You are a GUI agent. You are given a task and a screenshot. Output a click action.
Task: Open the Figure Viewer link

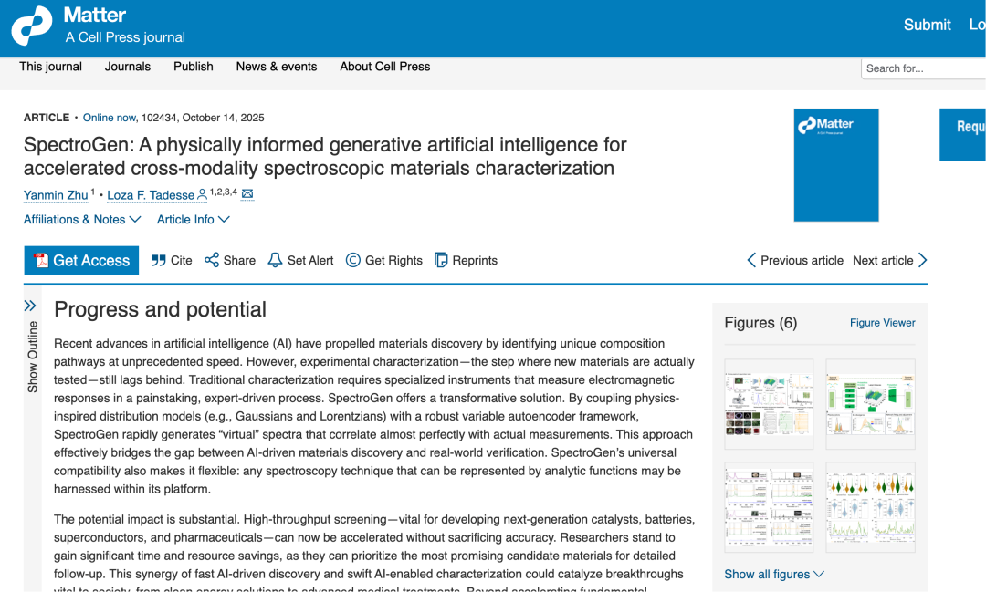[x=882, y=323]
